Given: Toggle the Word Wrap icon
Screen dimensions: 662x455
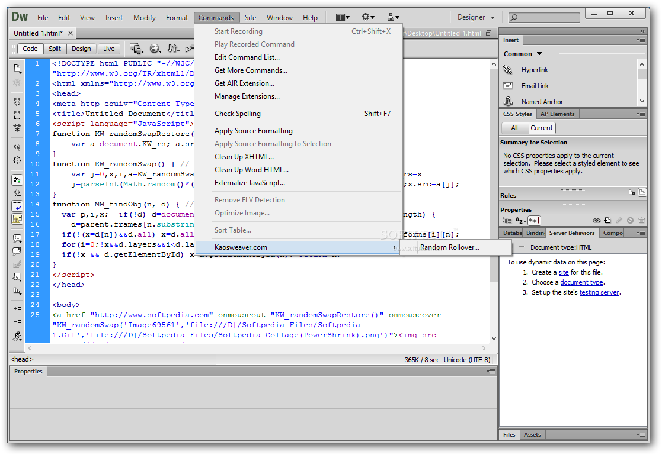Looking at the screenshot, I should (17, 206).
